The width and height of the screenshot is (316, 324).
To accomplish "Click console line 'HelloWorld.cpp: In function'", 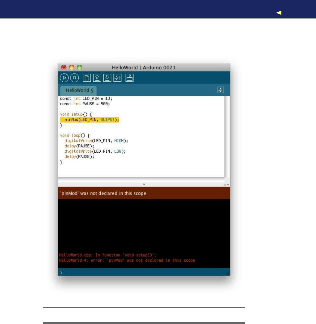I will pyautogui.click(x=108, y=255).
